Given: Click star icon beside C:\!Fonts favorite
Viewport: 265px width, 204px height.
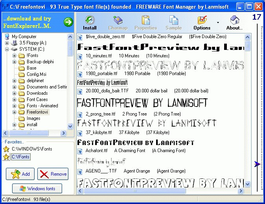Looking at the screenshot, I should [6, 157].
